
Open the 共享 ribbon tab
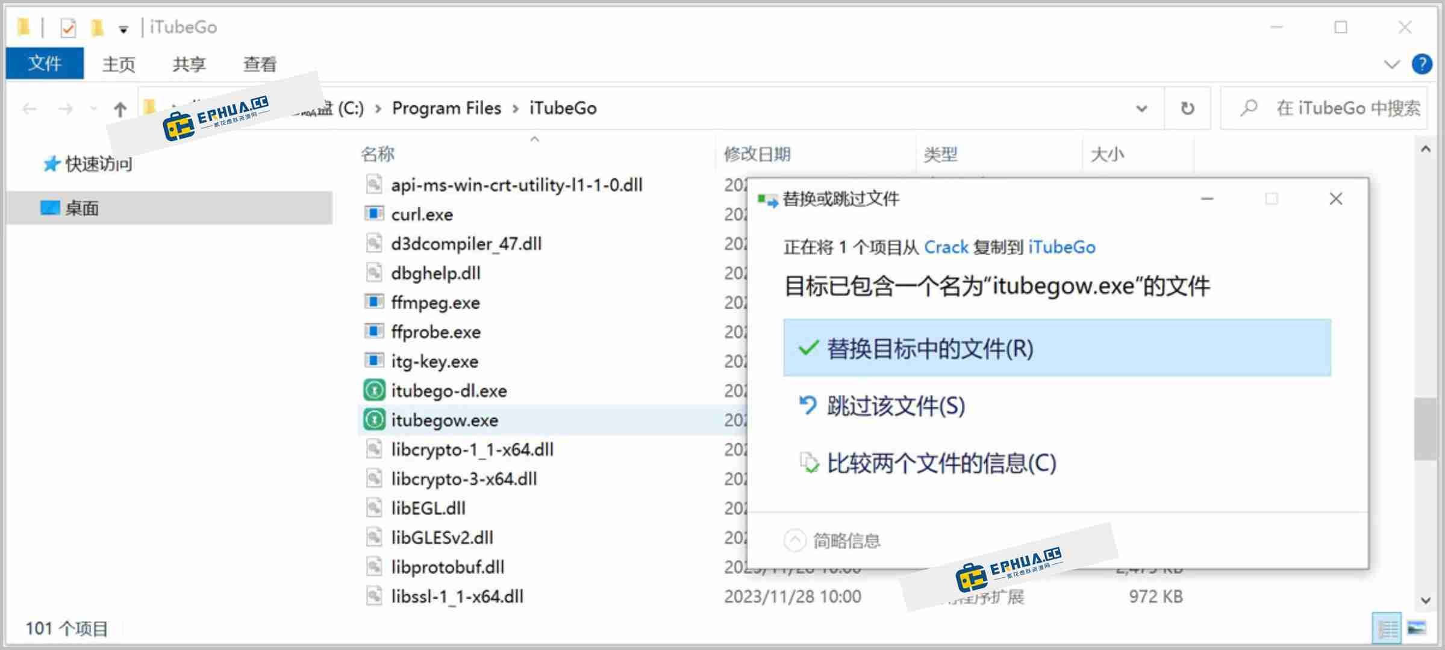click(189, 64)
